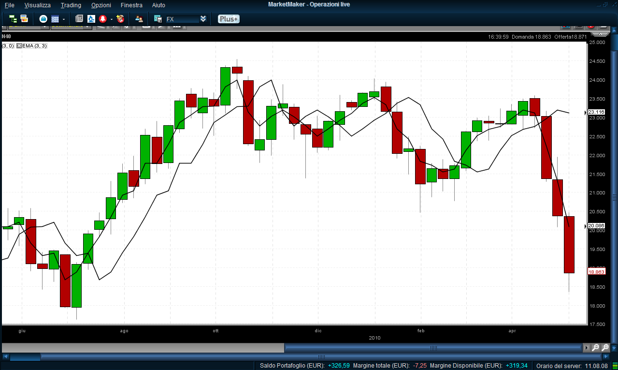This screenshot has width=618, height=370.
Task: Open the dropdown arrow beside the calendar grid icon
Action: [64, 19]
